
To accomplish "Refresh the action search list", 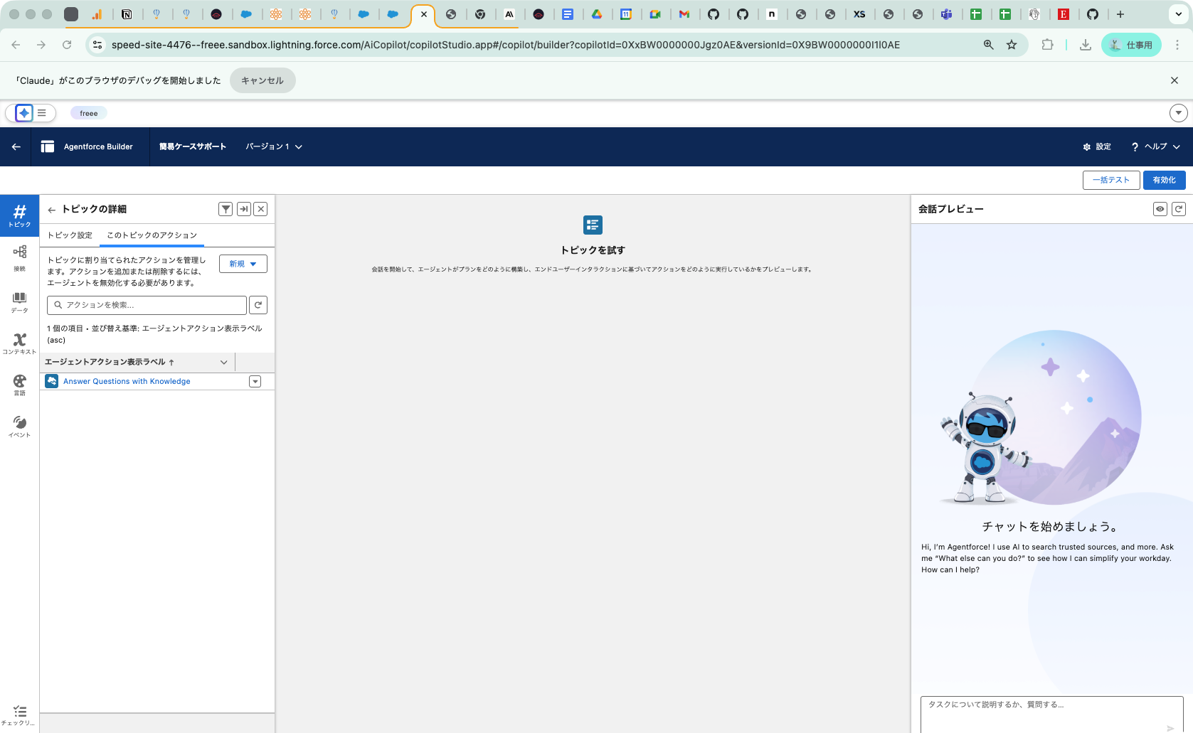I will click(x=258, y=305).
